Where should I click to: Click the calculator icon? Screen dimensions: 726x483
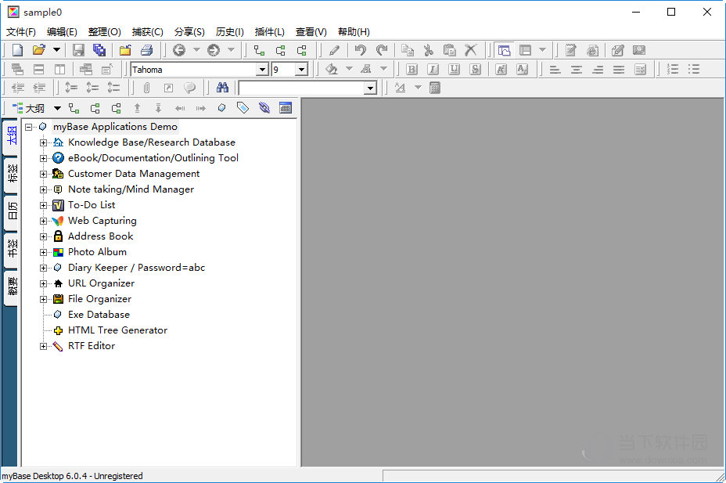(x=435, y=88)
